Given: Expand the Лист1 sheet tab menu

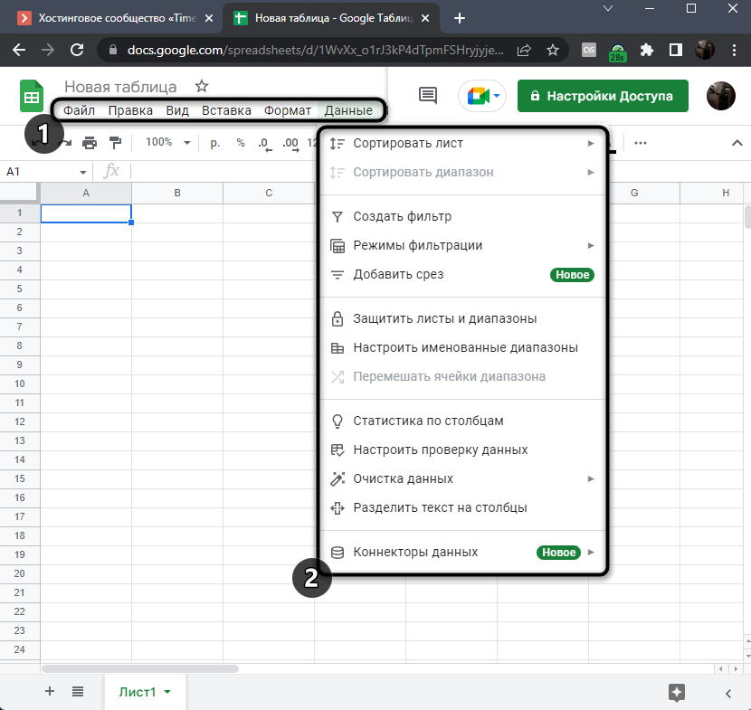Looking at the screenshot, I should (x=167, y=692).
